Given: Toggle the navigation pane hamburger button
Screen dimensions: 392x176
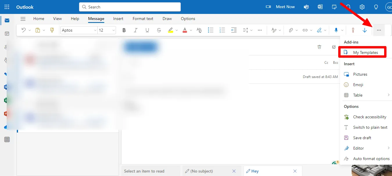Looking at the screenshot, I should (23, 19).
